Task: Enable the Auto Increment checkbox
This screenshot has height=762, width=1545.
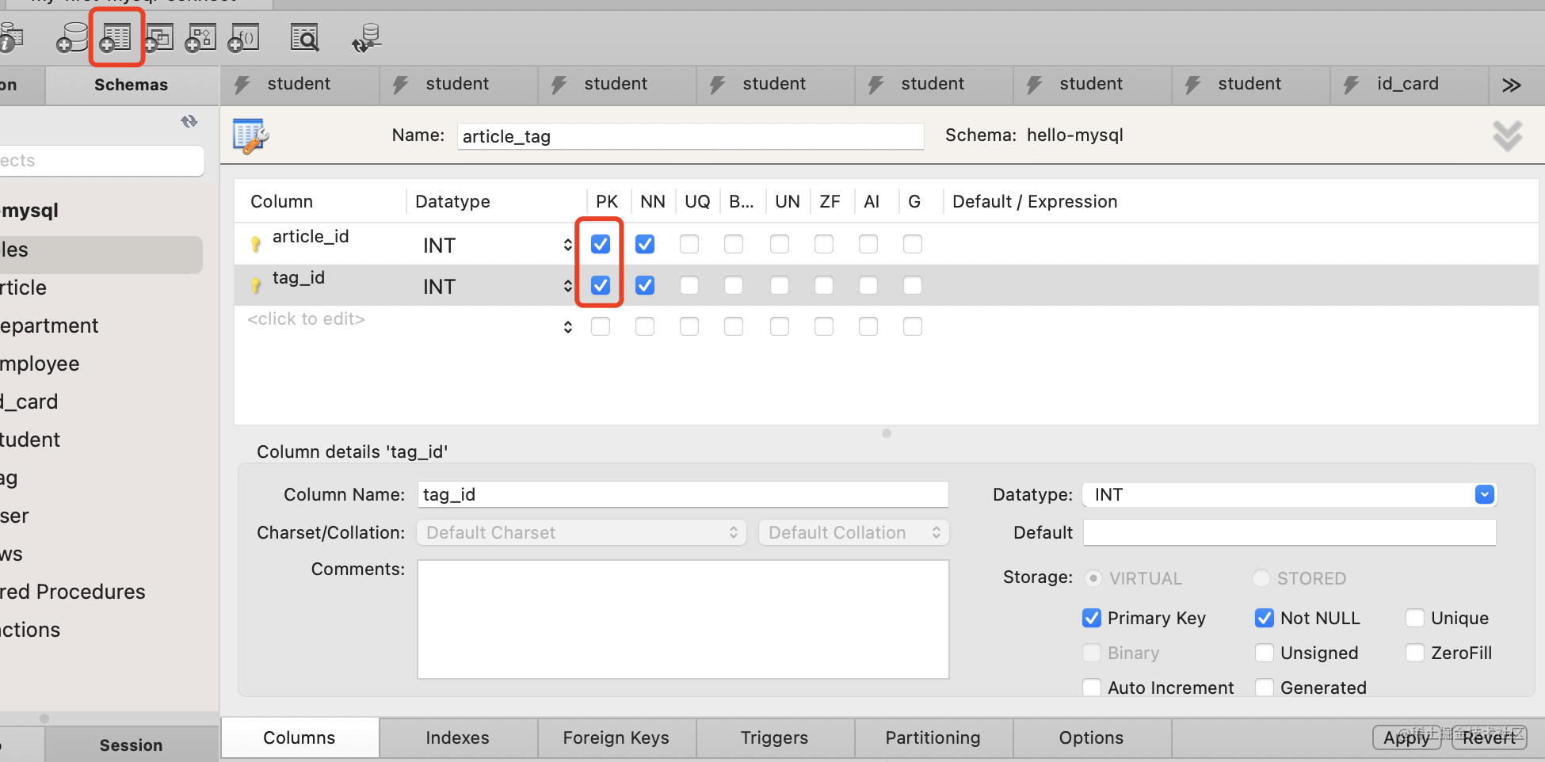Action: (x=1092, y=688)
